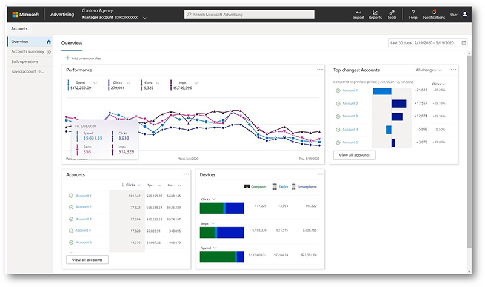Open the Conv. metric dropdown

158,83
